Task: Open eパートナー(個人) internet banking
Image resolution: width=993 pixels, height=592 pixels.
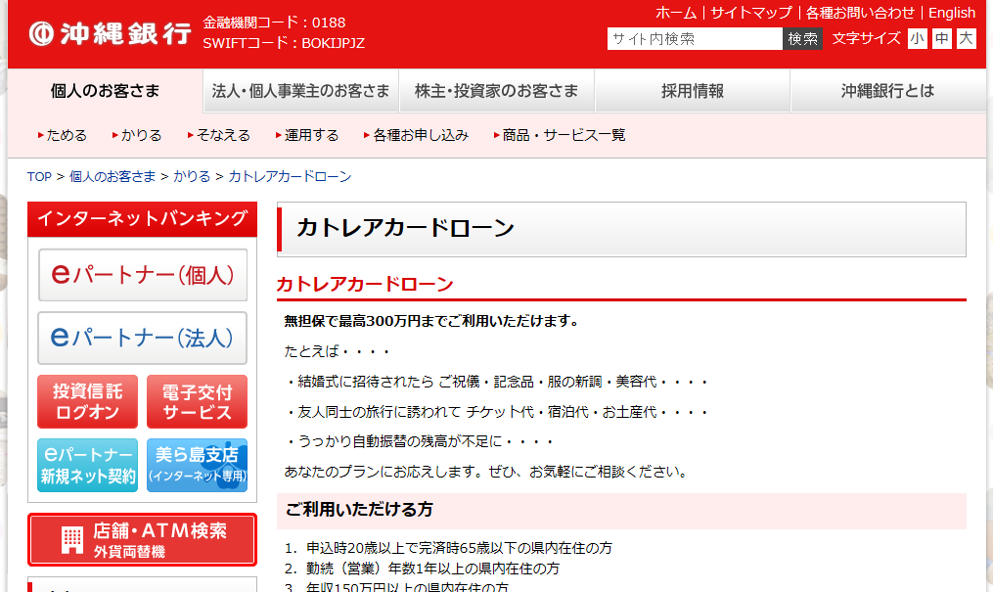Action: click(143, 275)
